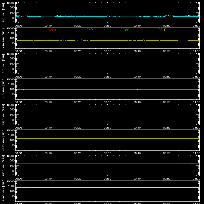Click the 8800 MHz [SFU] axis label

[3, 165]
